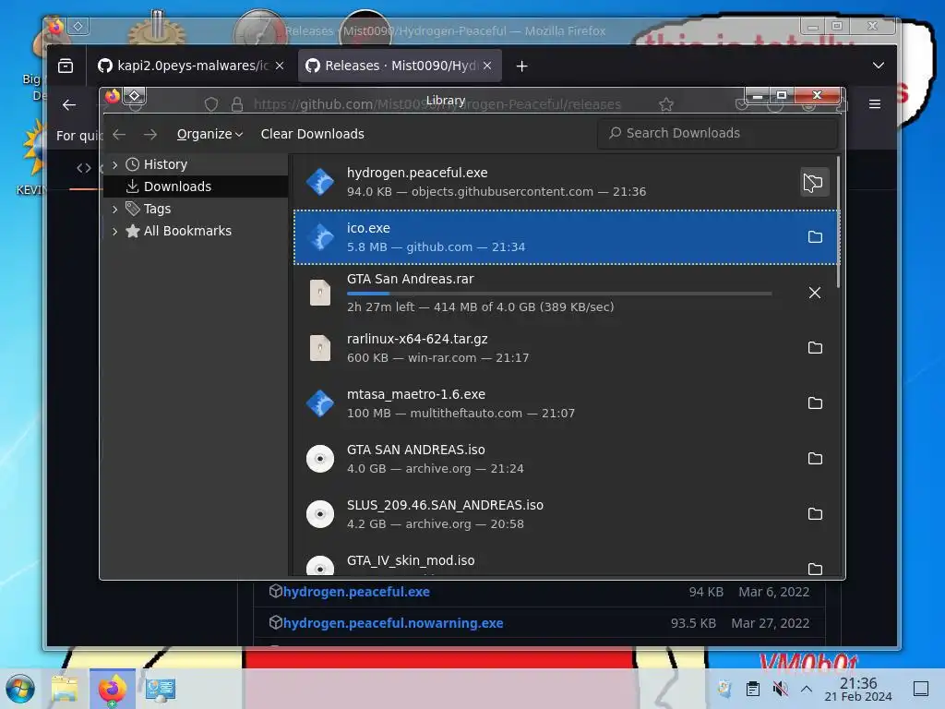Open clipboard icon in system tray
This screenshot has width=945, height=709.
[x=753, y=689]
